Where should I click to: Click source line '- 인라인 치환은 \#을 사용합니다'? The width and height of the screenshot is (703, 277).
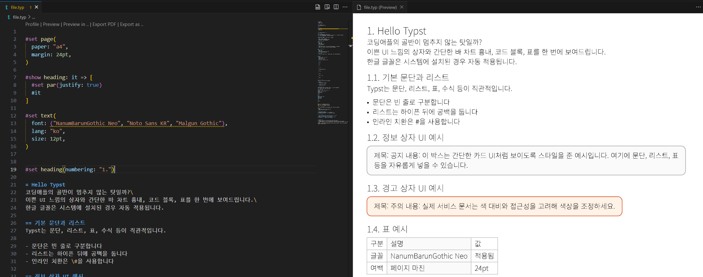pos(69,261)
